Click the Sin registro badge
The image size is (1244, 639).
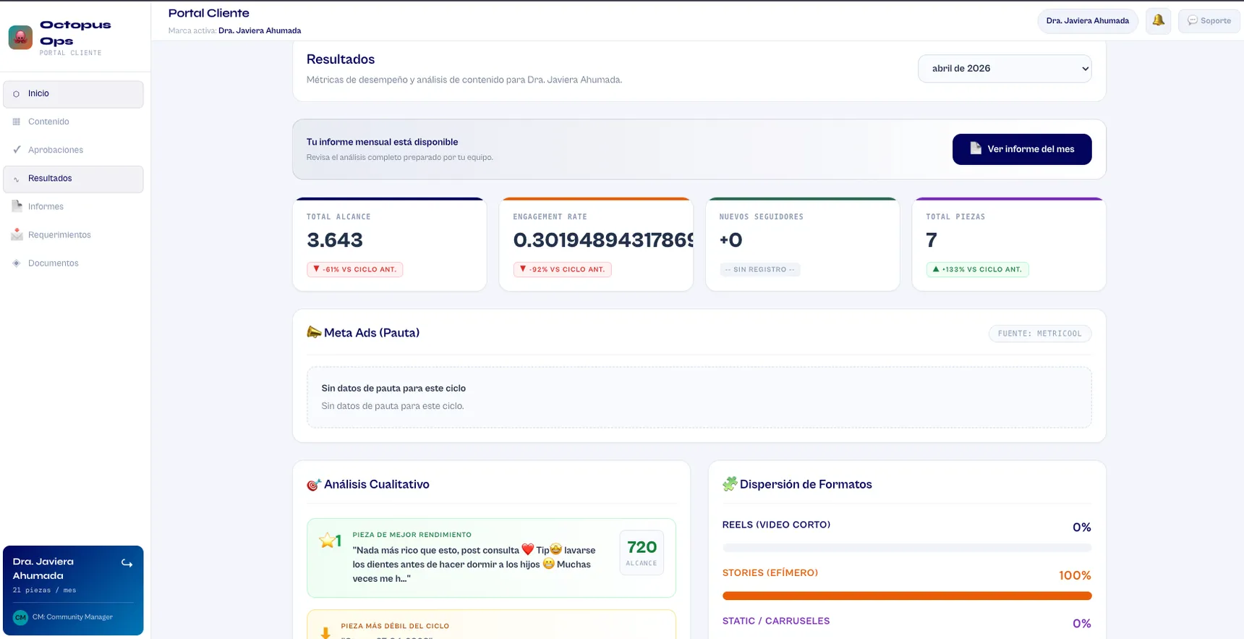tap(759, 269)
